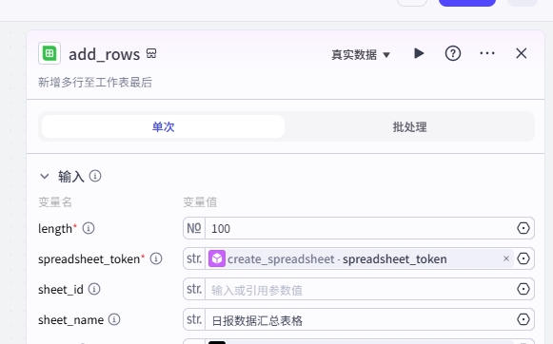Viewport: 553px width, 344px height.
Task: Click the purple create_spreadsheet cube icon
Action: click(x=217, y=258)
